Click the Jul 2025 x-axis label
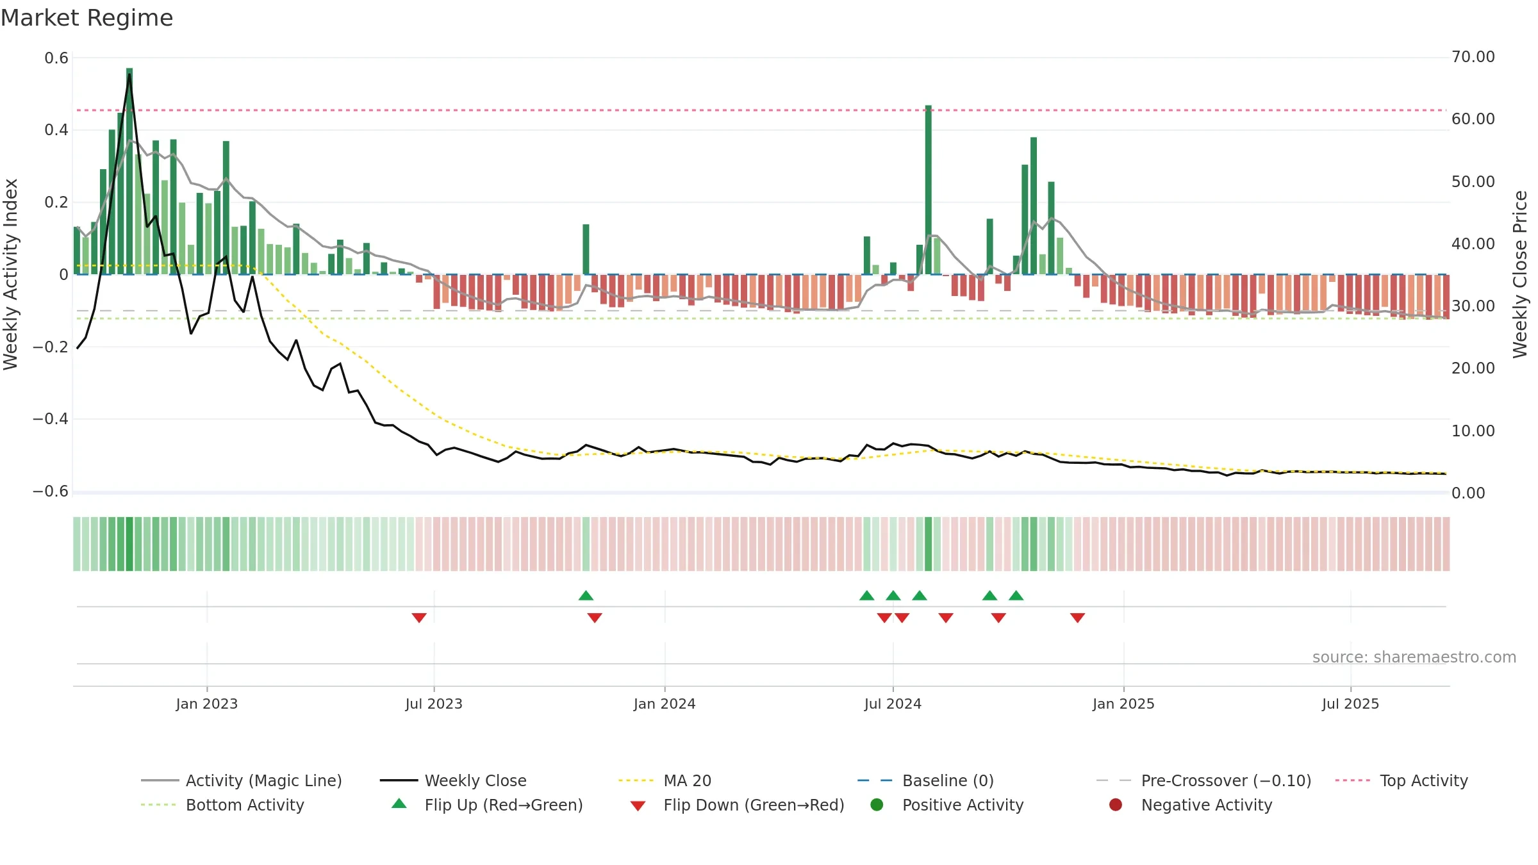 pyautogui.click(x=1350, y=704)
